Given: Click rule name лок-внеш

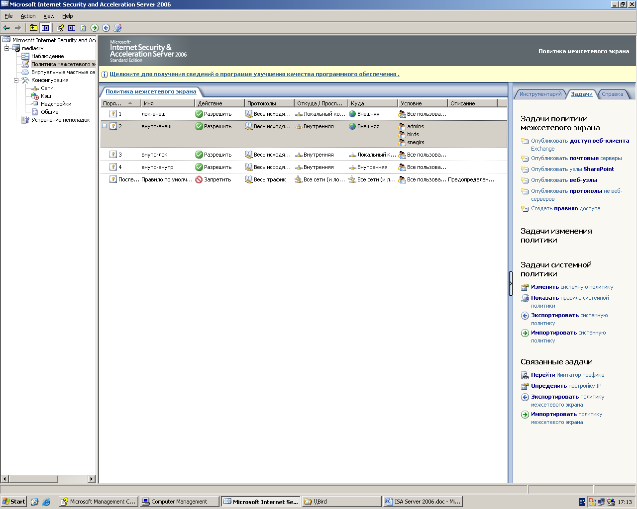Looking at the screenshot, I should (x=153, y=114).
